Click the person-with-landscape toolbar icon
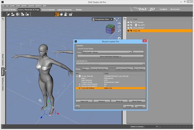 tap(13, 14)
